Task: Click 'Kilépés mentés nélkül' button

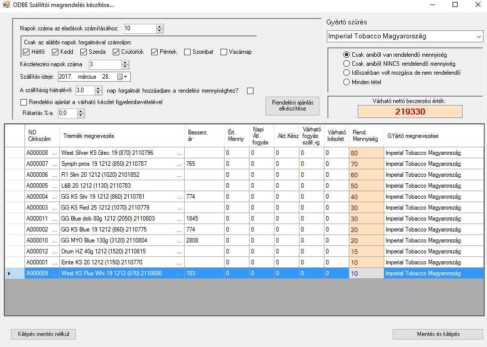Action: (43, 334)
